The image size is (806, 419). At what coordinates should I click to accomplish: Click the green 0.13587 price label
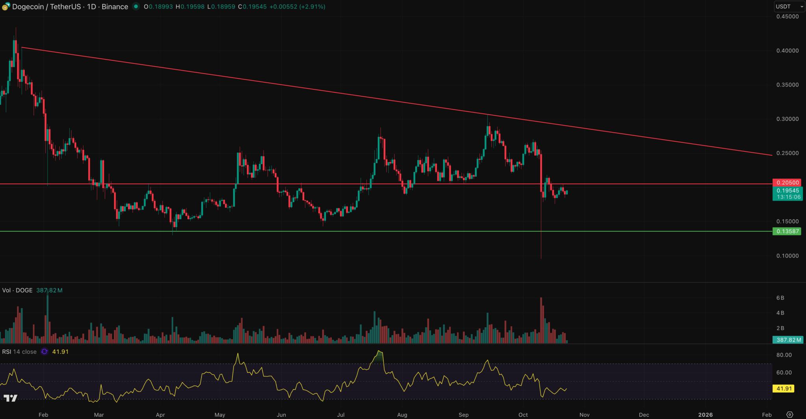[x=787, y=231]
